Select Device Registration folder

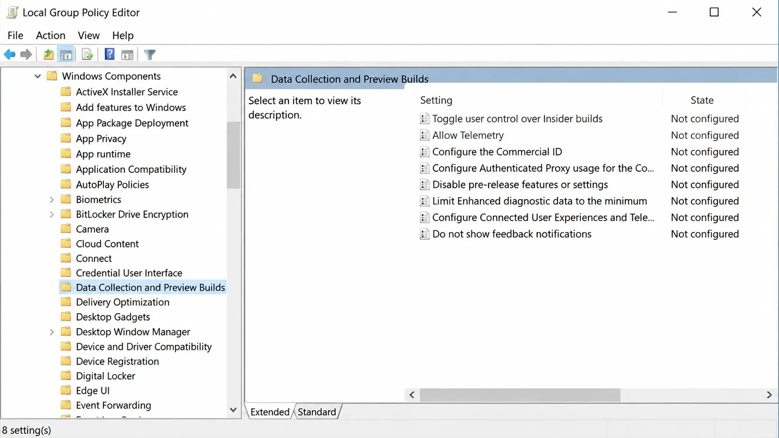(117, 361)
